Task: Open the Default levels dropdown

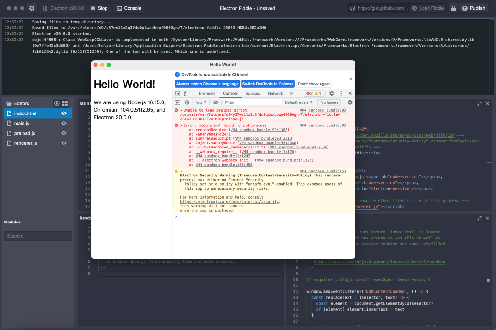Action: tap(299, 102)
